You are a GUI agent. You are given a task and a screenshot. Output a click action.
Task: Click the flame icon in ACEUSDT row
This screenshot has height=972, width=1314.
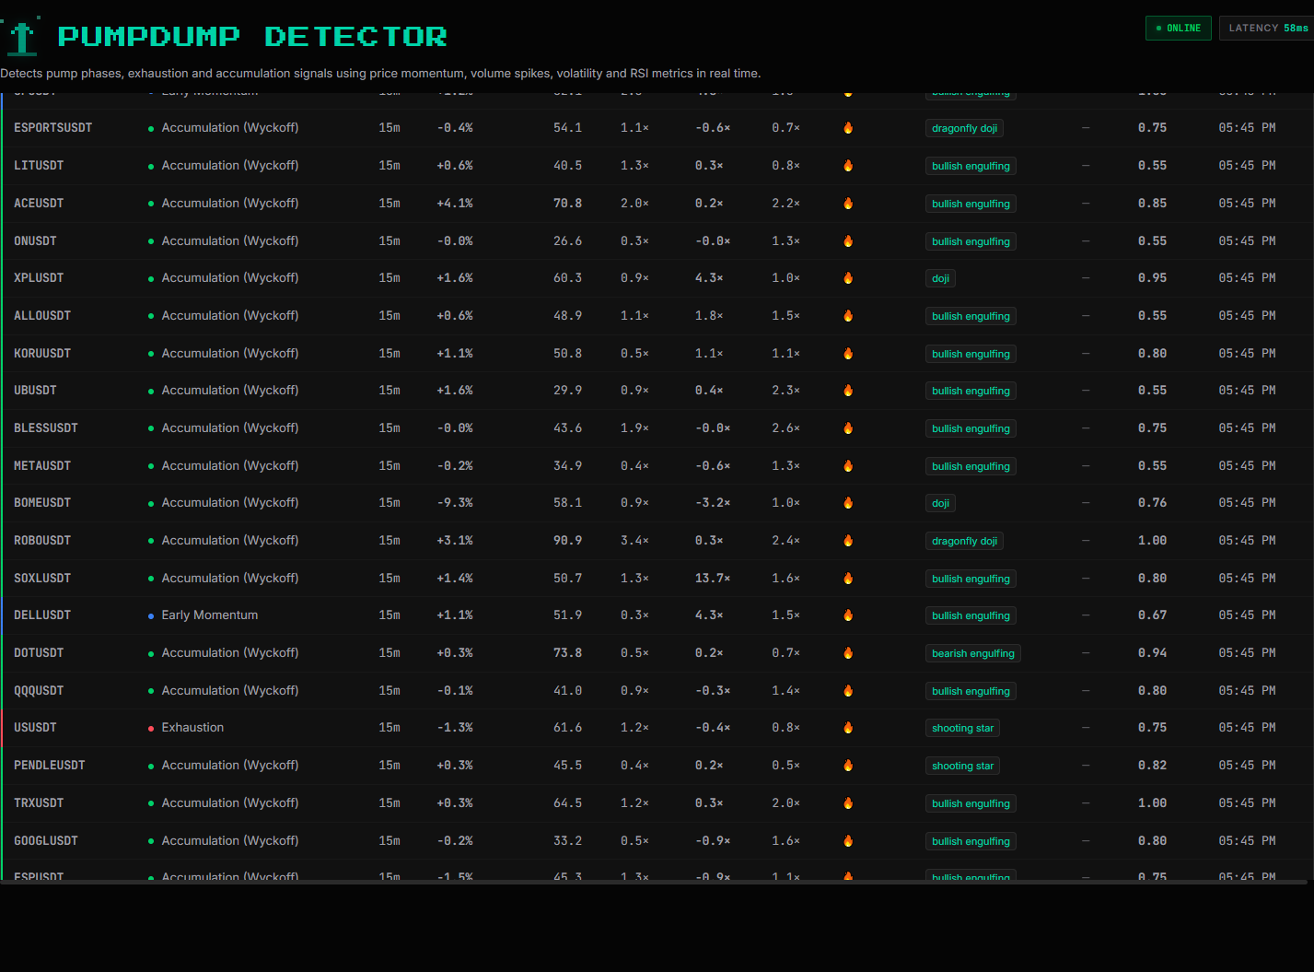(x=848, y=204)
